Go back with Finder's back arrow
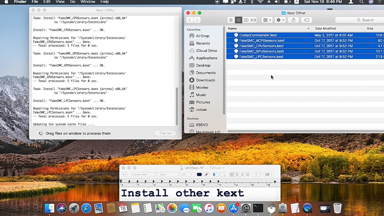The image size is (384, 216). [x=190, y=20]
